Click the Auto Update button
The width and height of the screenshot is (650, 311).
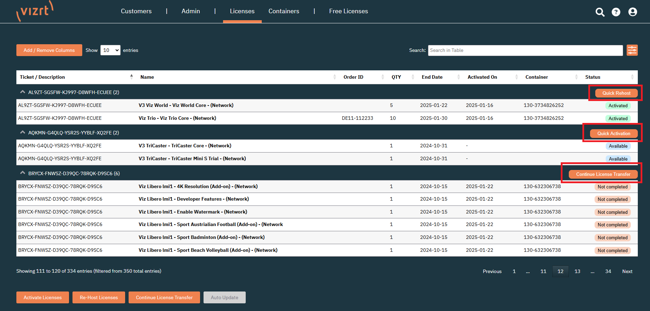224,297
